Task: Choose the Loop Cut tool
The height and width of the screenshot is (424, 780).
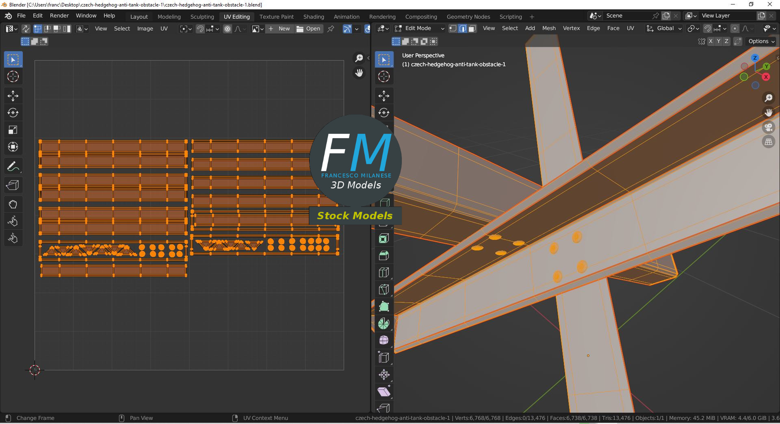Action: [384, 272]
